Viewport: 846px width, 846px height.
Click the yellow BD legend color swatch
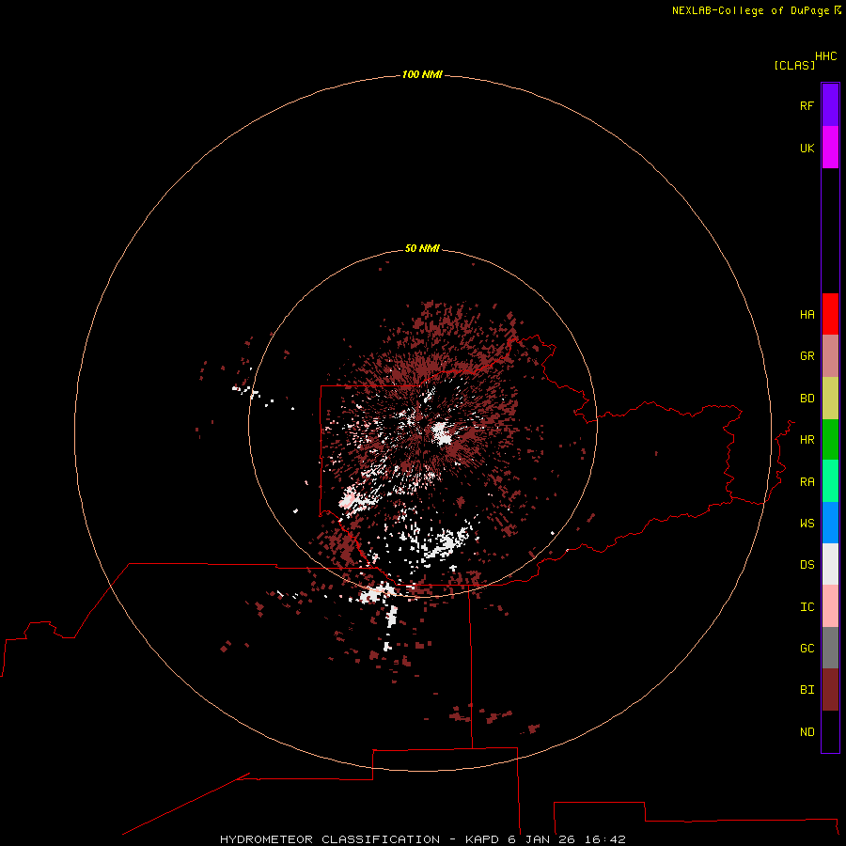click(830, 399)
